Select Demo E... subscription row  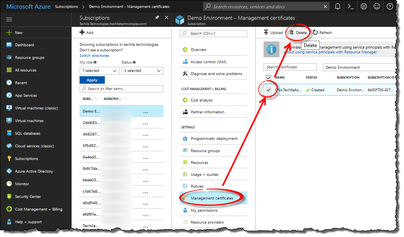pos(121,111)
